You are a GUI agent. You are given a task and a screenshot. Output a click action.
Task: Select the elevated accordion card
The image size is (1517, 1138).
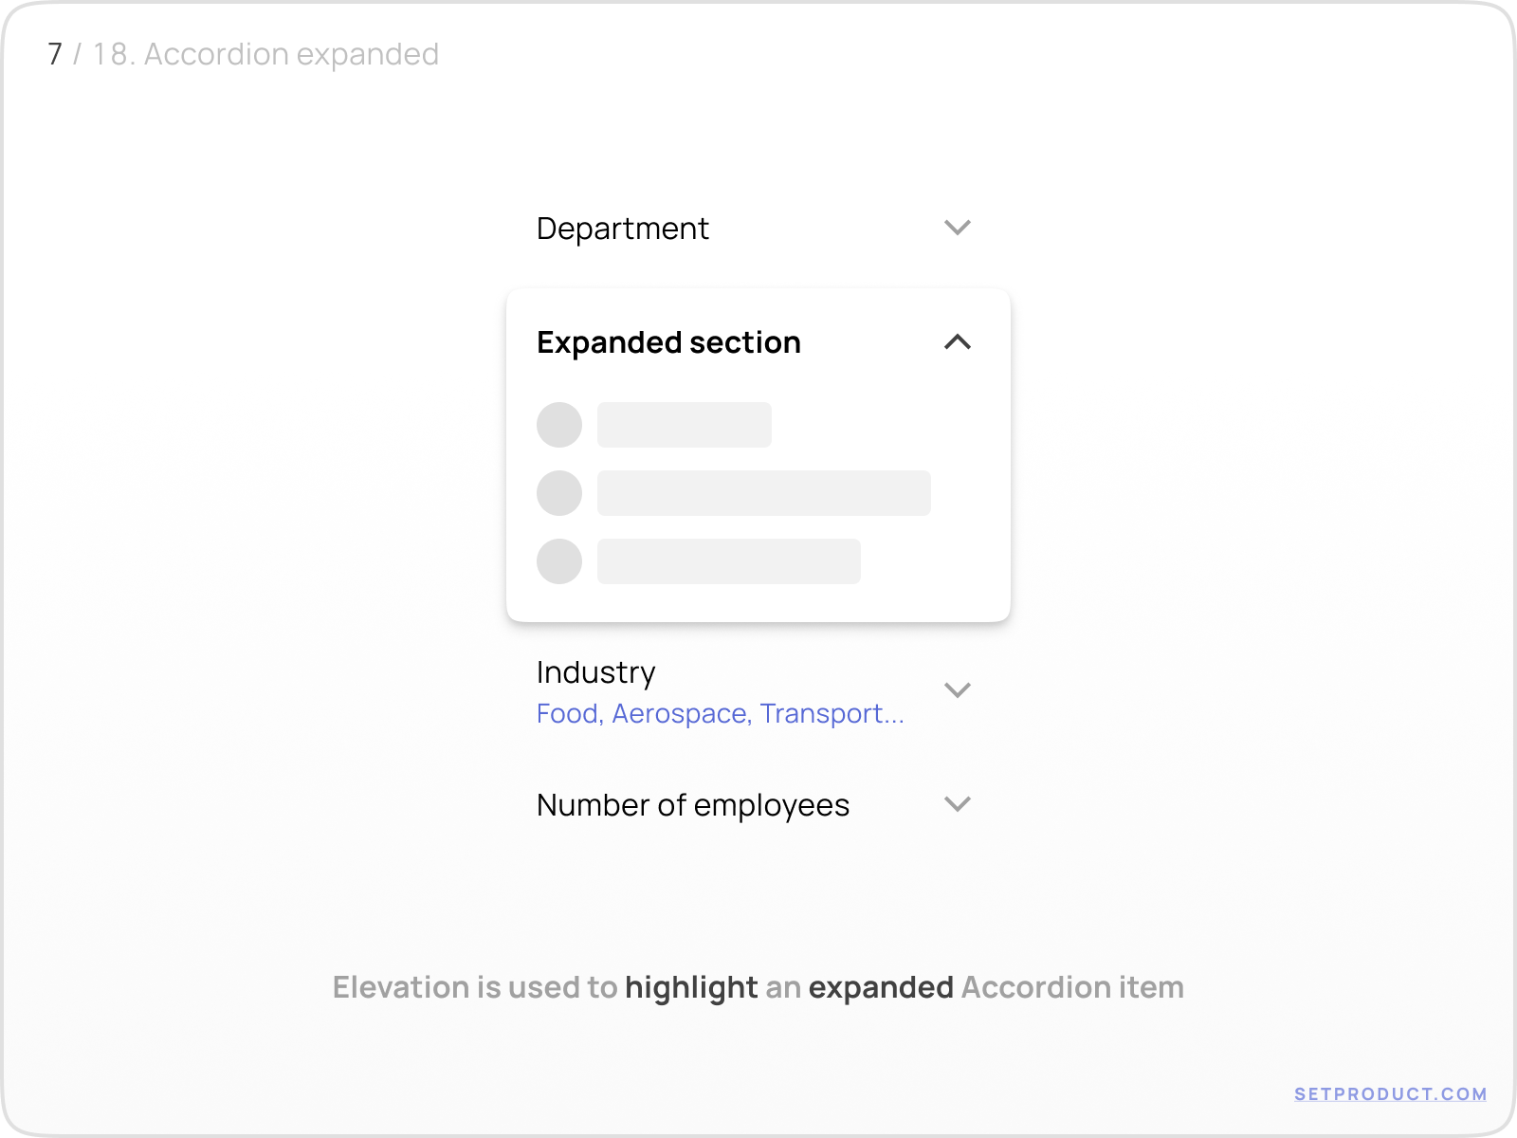tap(758, 453)
